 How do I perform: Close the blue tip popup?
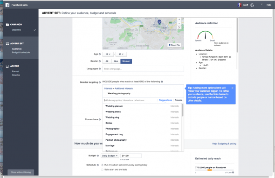click(x=232, y=88)
